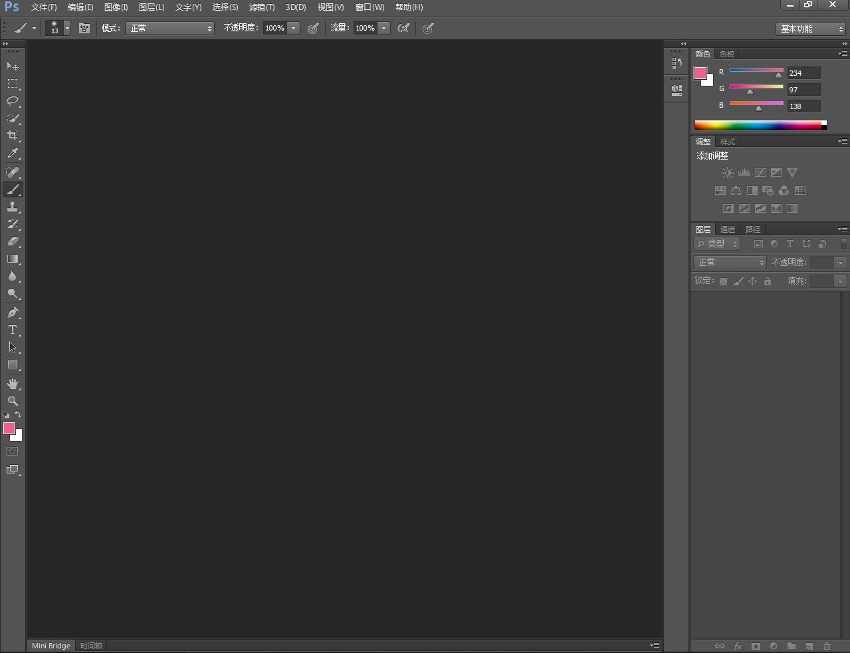850x653 pixels.
Task: Select the Eraser tool
Action: [13, 242]
